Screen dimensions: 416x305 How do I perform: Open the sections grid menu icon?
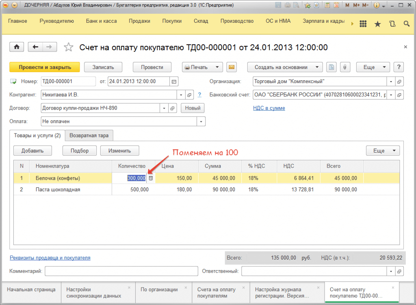coord(363,24)
